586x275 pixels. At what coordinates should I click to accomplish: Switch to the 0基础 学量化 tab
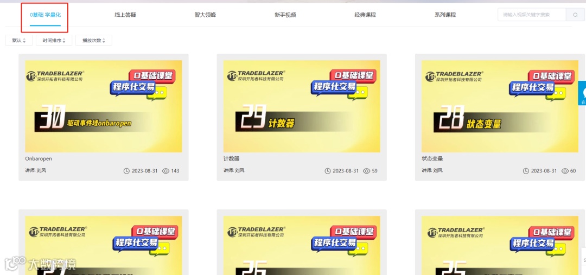[x=45, y=15]
